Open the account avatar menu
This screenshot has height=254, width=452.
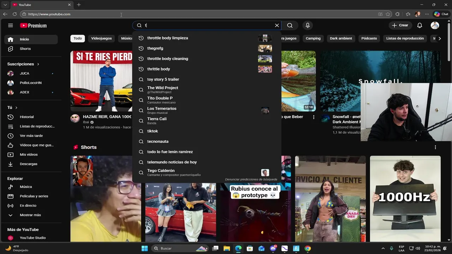tap(435, 25)
